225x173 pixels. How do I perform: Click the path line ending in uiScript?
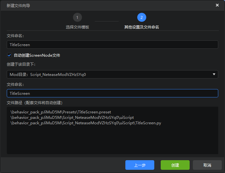coord(72,118)
